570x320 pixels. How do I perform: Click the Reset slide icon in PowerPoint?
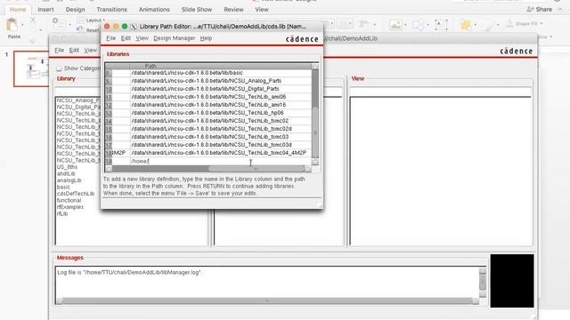point(79,29)
